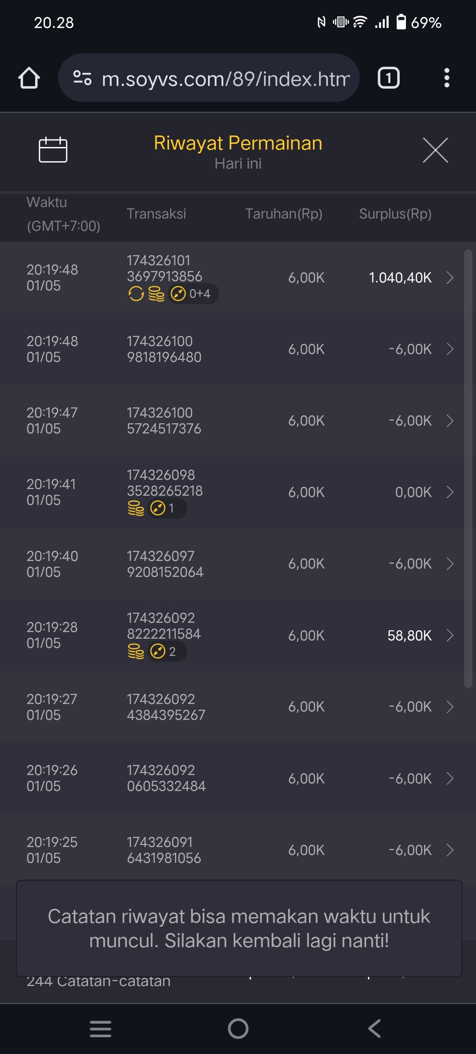Click the 0+4 free spin badge

point(193,294)
